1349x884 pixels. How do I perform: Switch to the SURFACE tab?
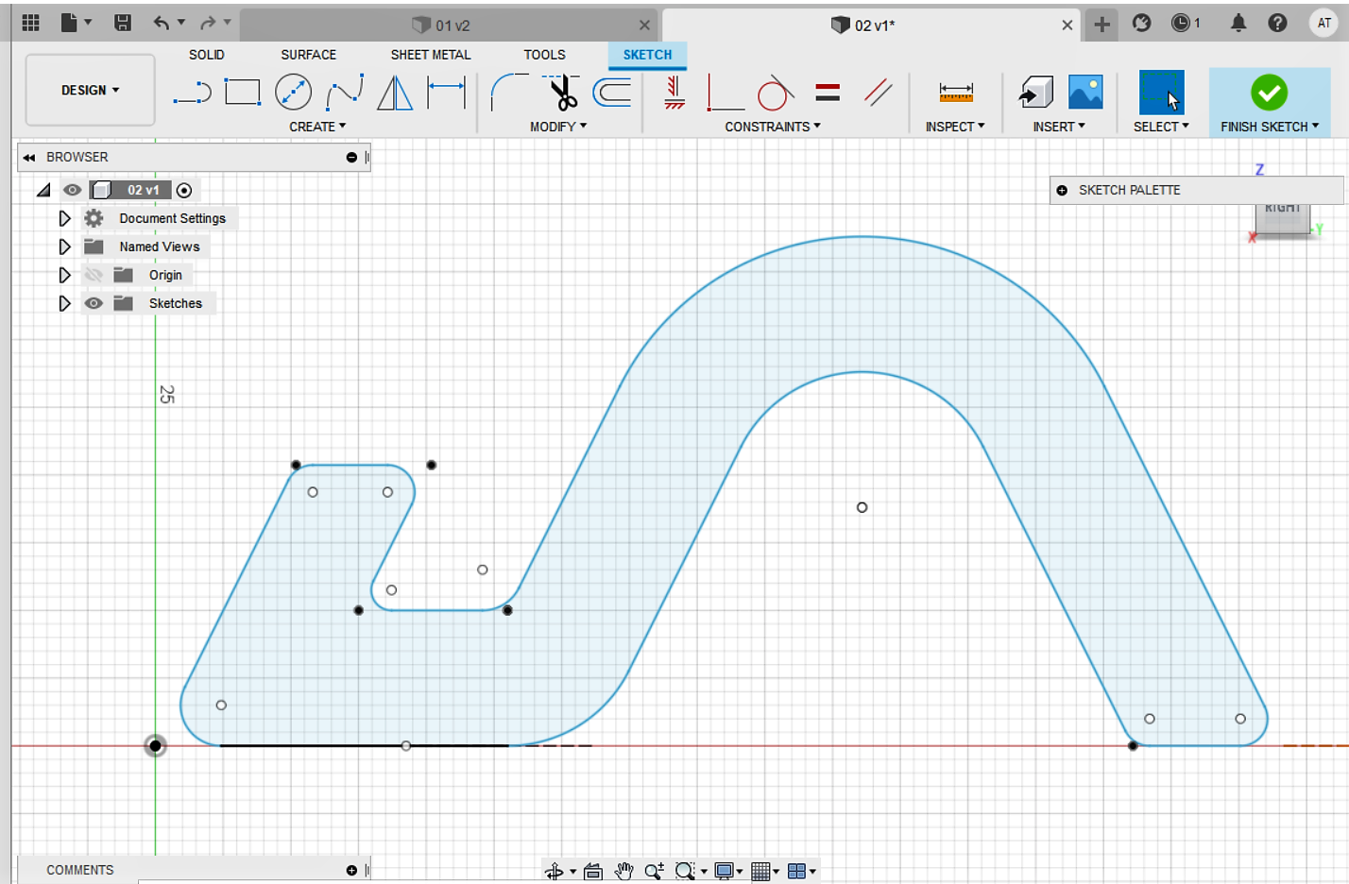click(x=308, y=55)
